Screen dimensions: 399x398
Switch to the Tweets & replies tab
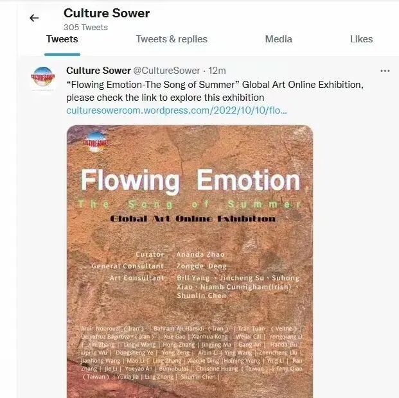point(172,39)
